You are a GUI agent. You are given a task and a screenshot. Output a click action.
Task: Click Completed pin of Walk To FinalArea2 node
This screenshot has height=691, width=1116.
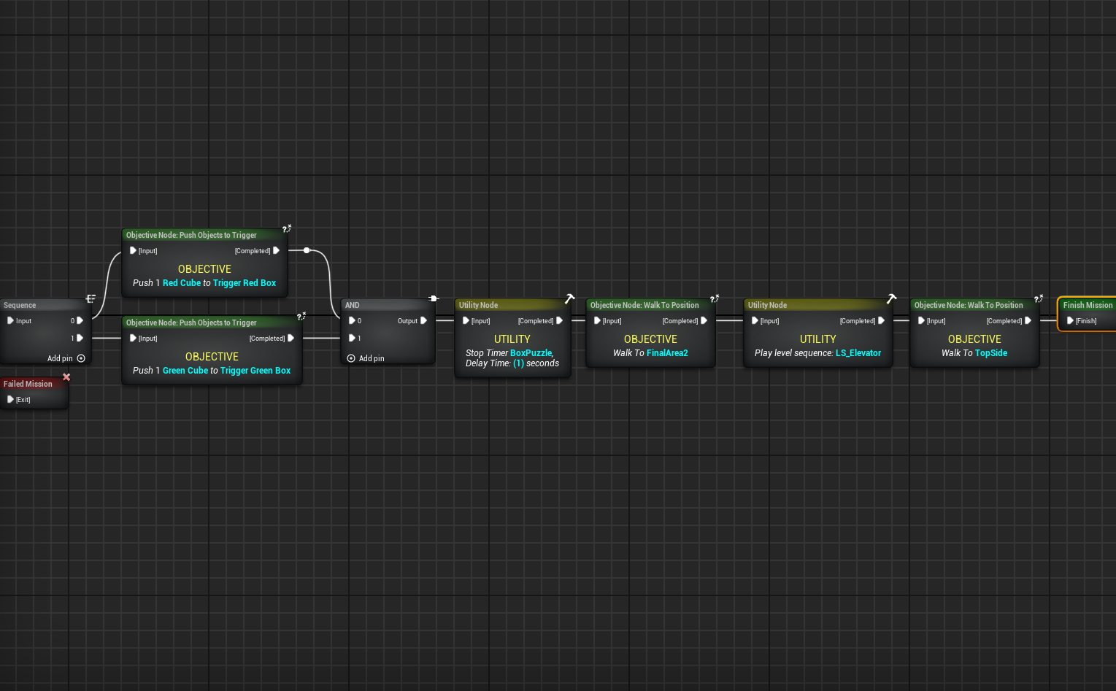click(704, 320)
